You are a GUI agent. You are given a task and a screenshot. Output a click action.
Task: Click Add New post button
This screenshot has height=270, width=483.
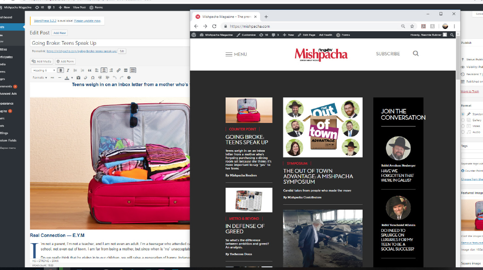pyautogui.click(x=60, y=33)
